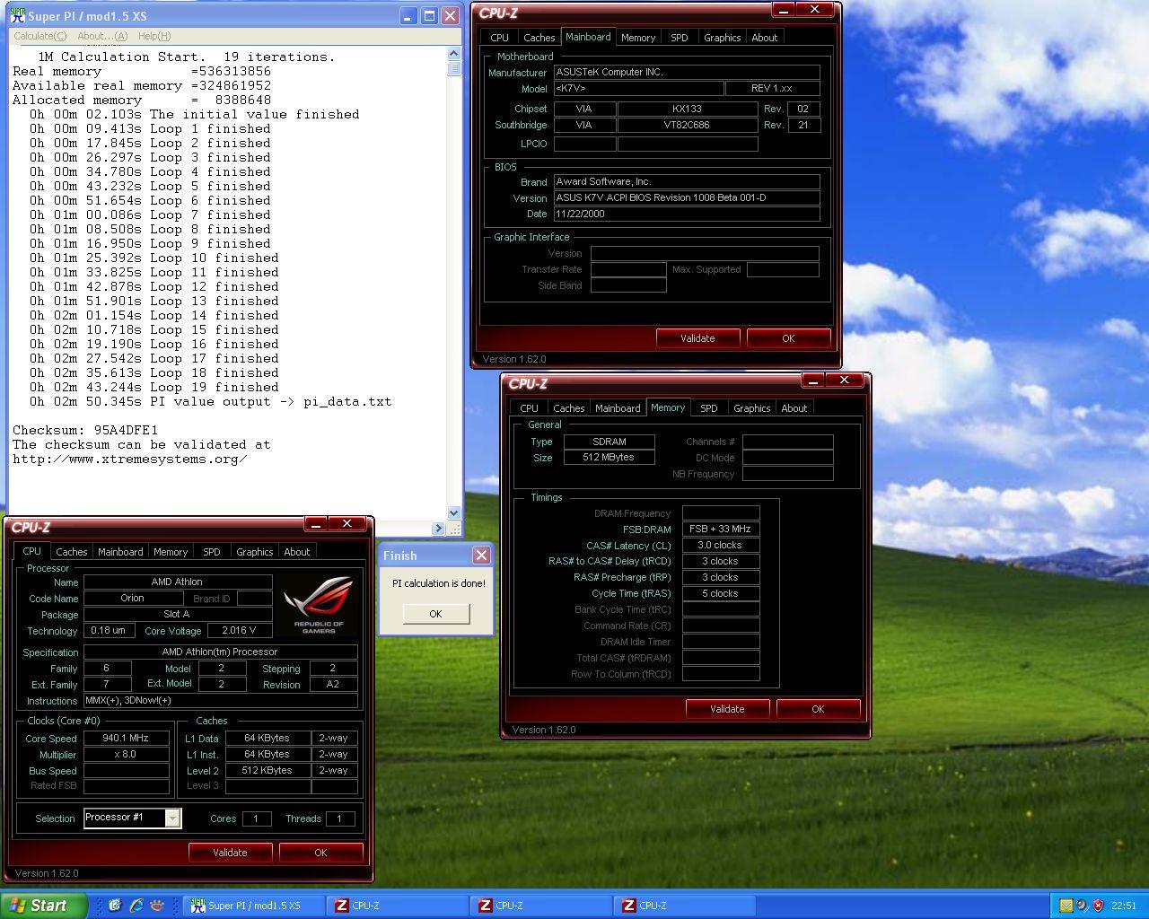Click the BIOS date 11/22/2000 field
1149x919 pixels.
pos(687,214)
